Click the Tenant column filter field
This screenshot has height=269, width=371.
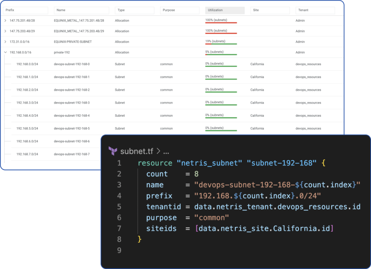click(x=315, y=10)
